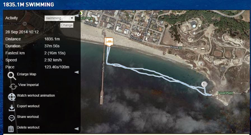251x135 pixels.
Task: Click the distance value 1835.1m
Action: coord(52,39)
